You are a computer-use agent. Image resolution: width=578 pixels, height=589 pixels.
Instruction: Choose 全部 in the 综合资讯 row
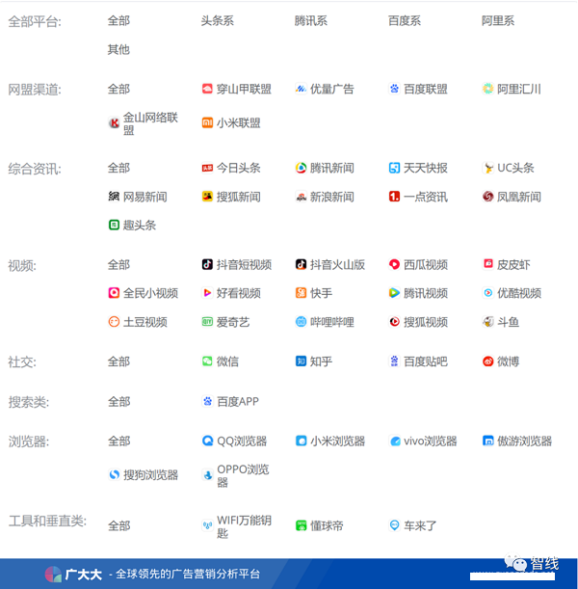pyautogui.click(x=118, y=168)
